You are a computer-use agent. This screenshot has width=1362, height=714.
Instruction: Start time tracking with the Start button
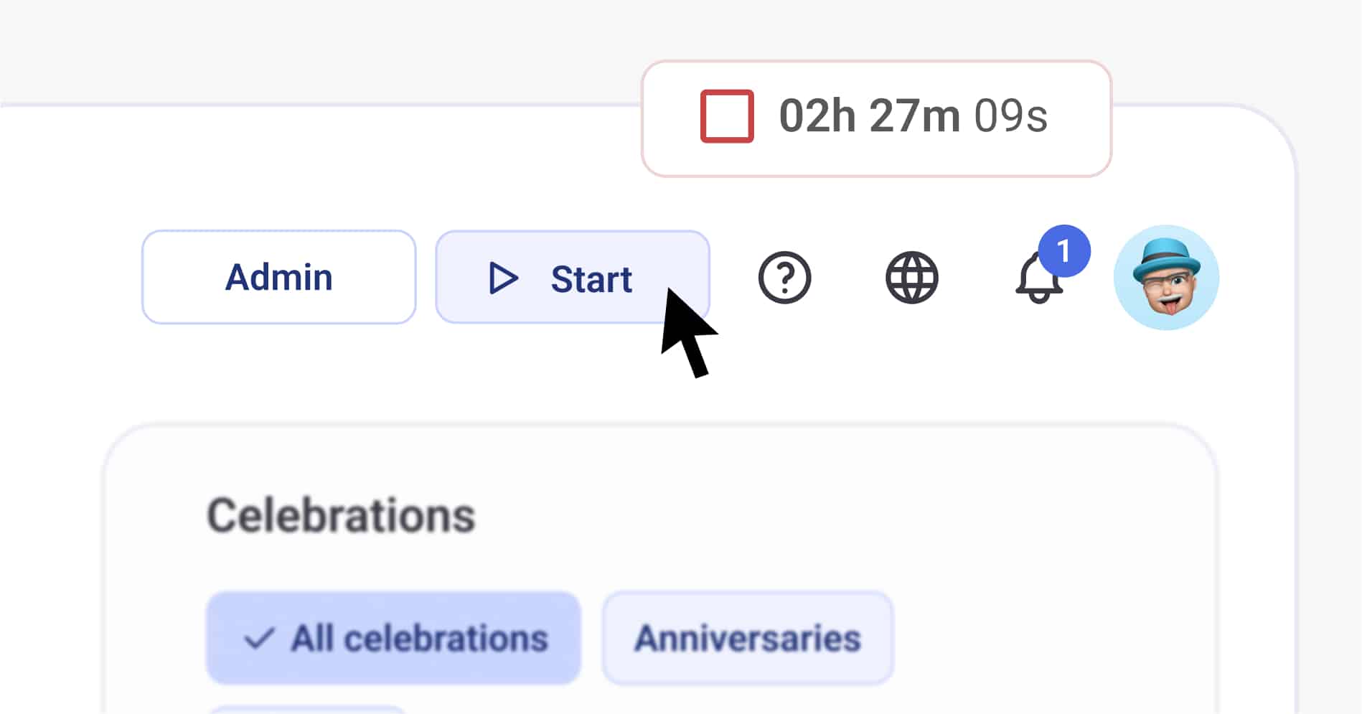(x=573, y=277)
